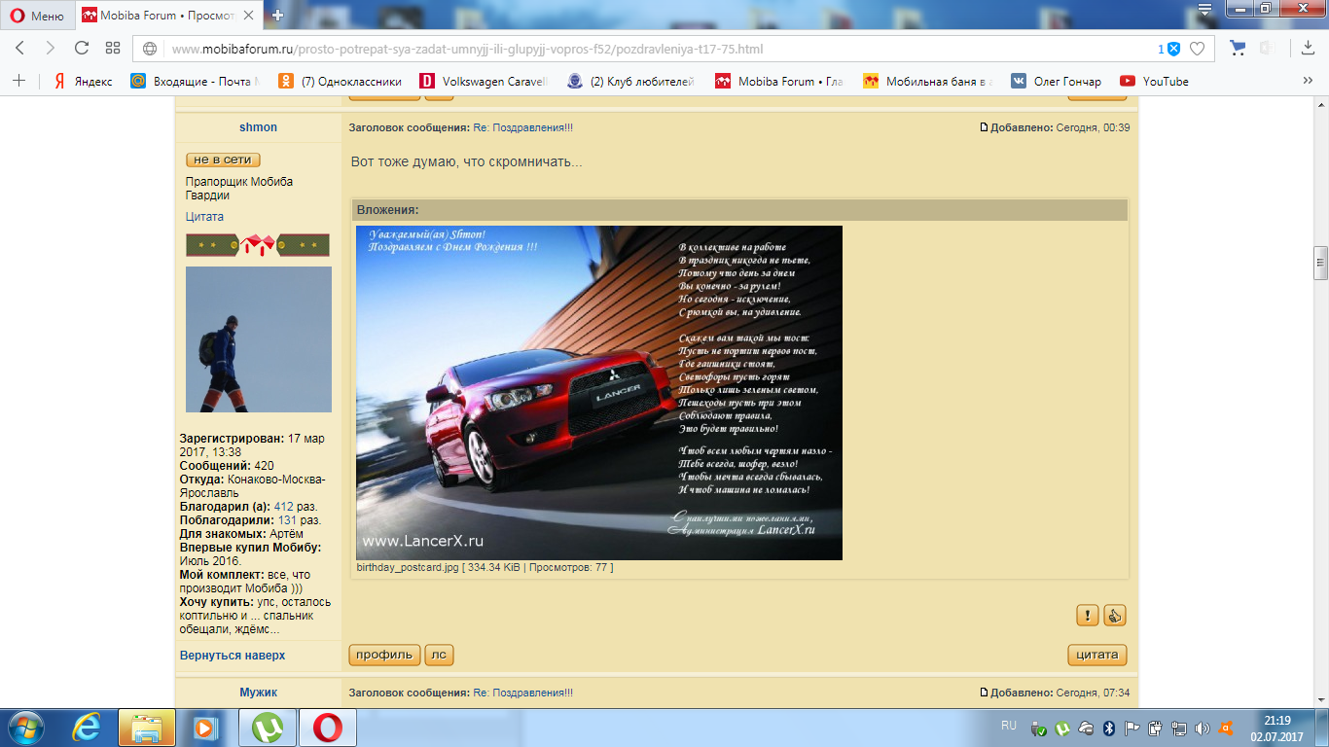The image size is (1329, 747).
Task: Toggle Bluetooth from the system tray icon
Action: (1108, 728)
